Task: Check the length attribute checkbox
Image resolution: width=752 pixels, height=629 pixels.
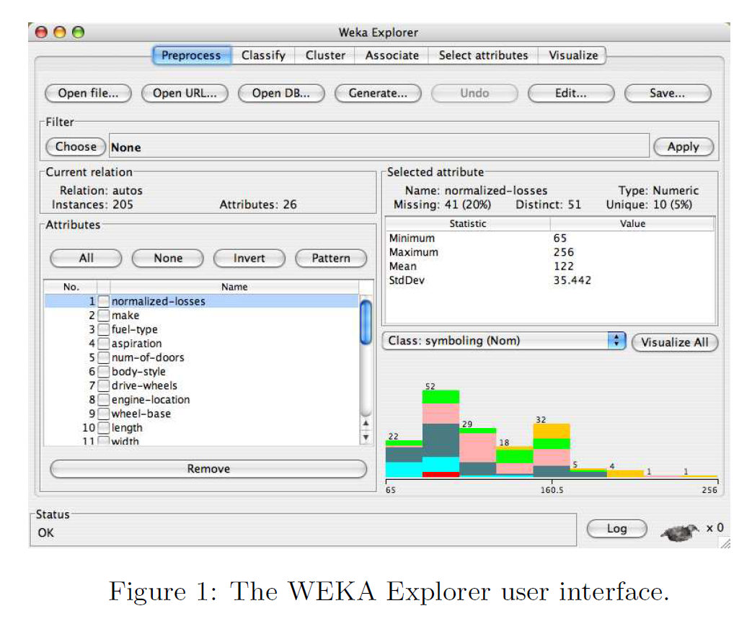Action: point(104,428)
